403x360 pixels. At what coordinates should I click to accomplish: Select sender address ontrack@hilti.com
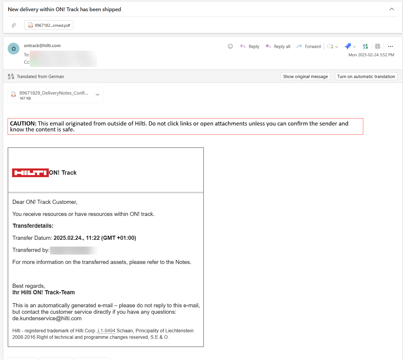pos(42,46)
